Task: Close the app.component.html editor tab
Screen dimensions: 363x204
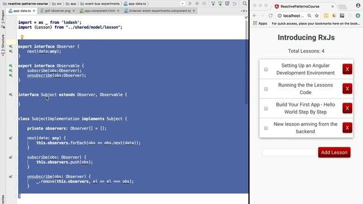Action: (x=118, y=11)
